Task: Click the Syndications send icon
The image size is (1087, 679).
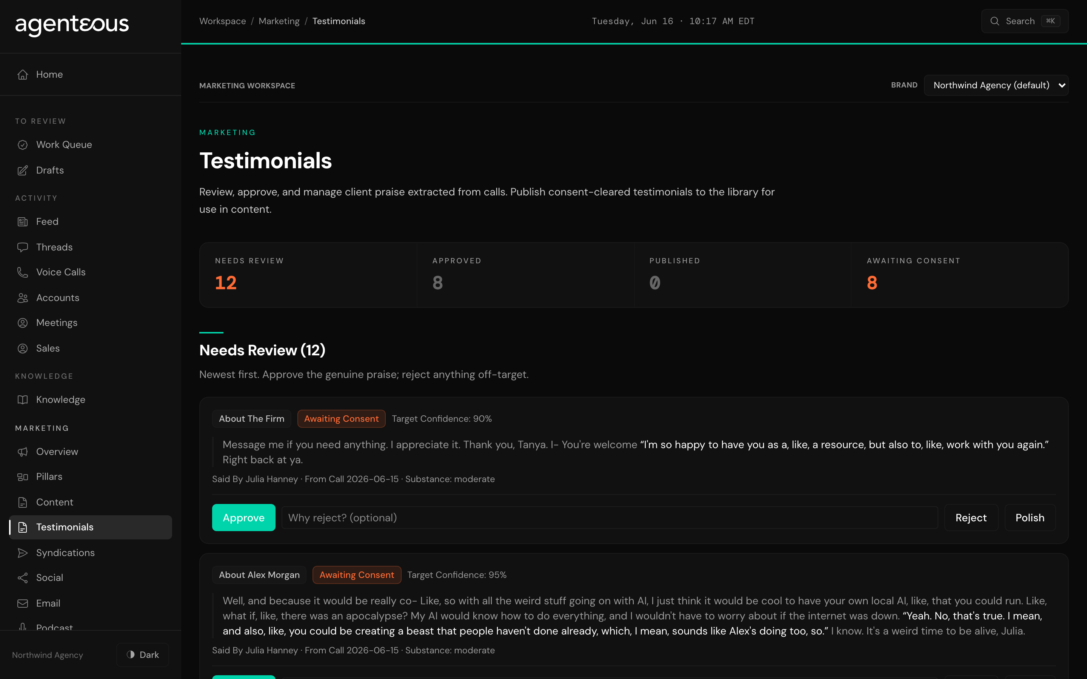Action: pos(23,553)
